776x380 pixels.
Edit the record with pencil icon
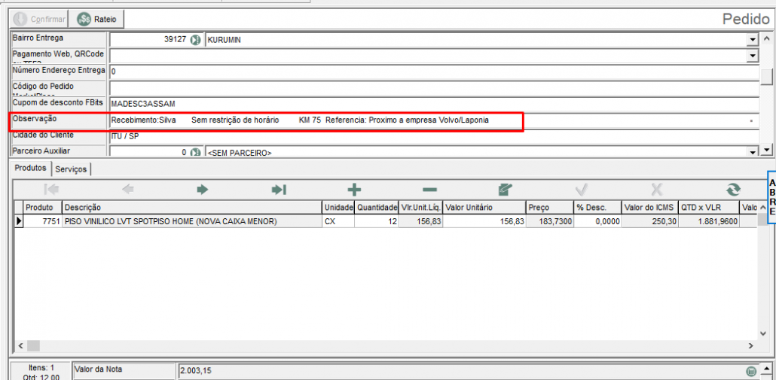click(505, 190)
